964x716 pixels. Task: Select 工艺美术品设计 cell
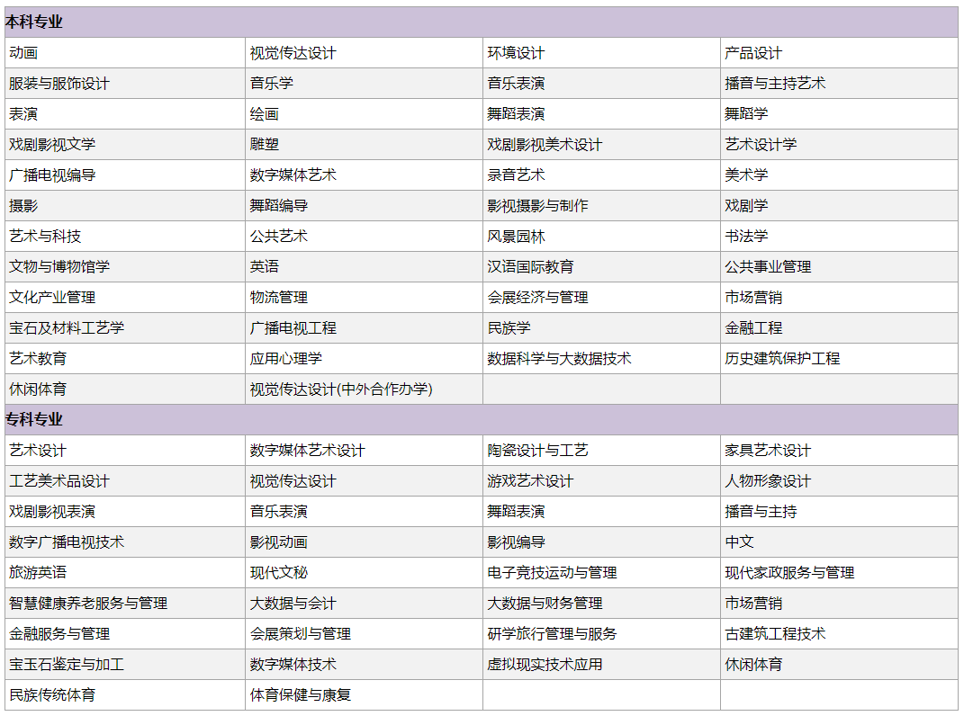coord(125,480)
